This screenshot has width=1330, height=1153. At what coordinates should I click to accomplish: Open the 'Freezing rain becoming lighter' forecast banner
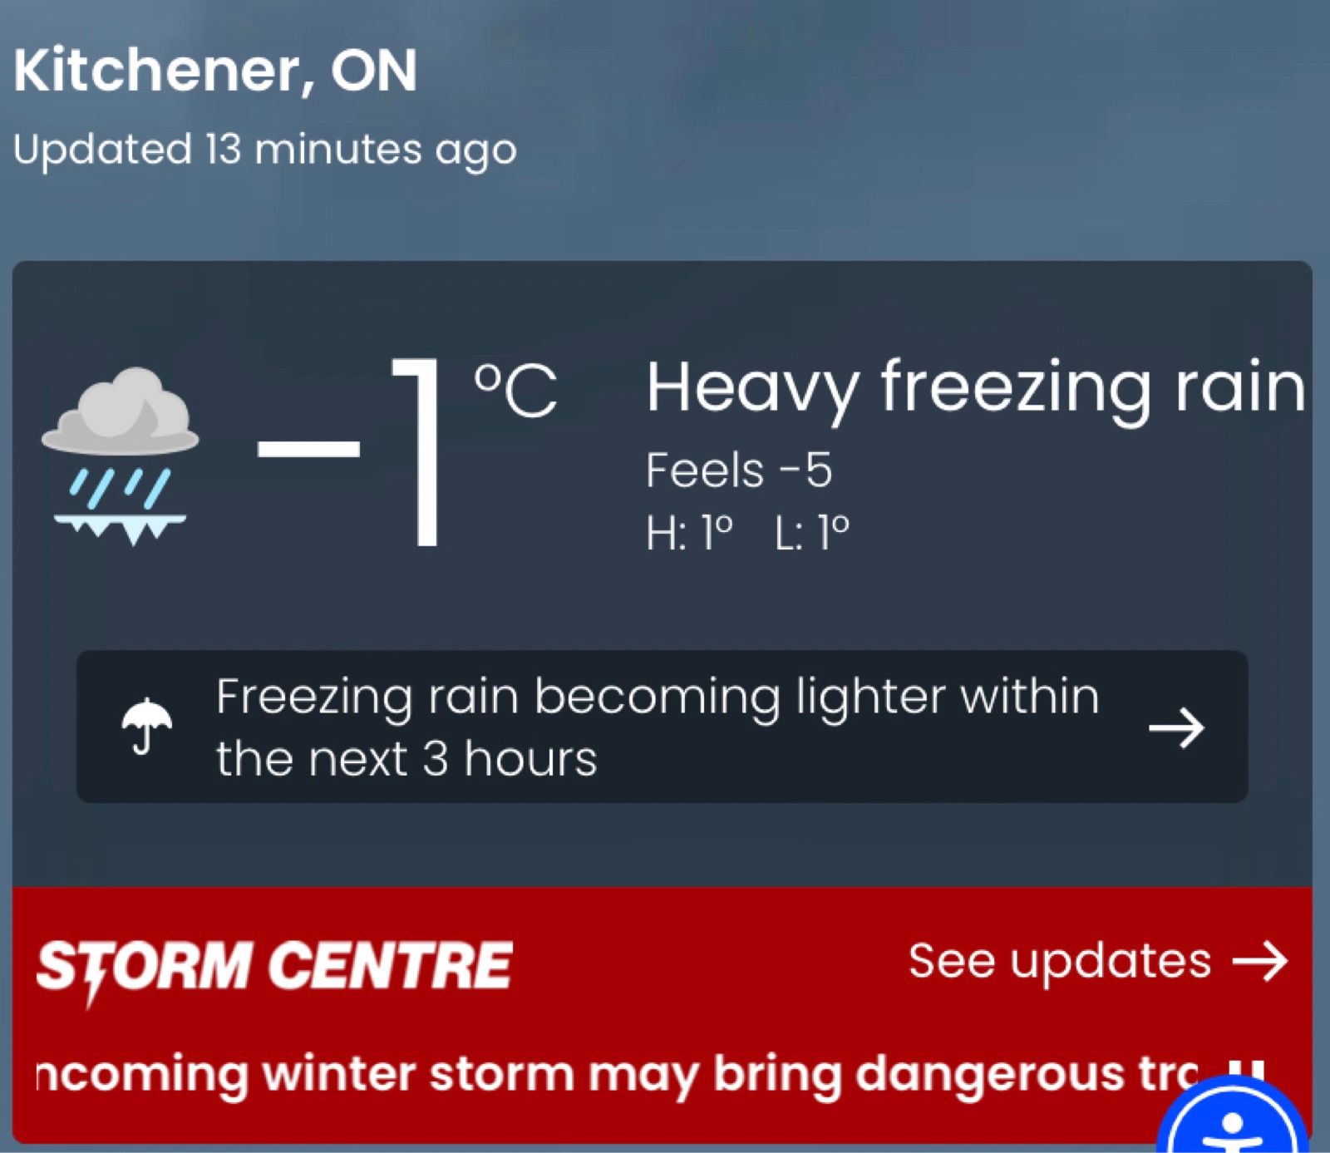[657, 727]
